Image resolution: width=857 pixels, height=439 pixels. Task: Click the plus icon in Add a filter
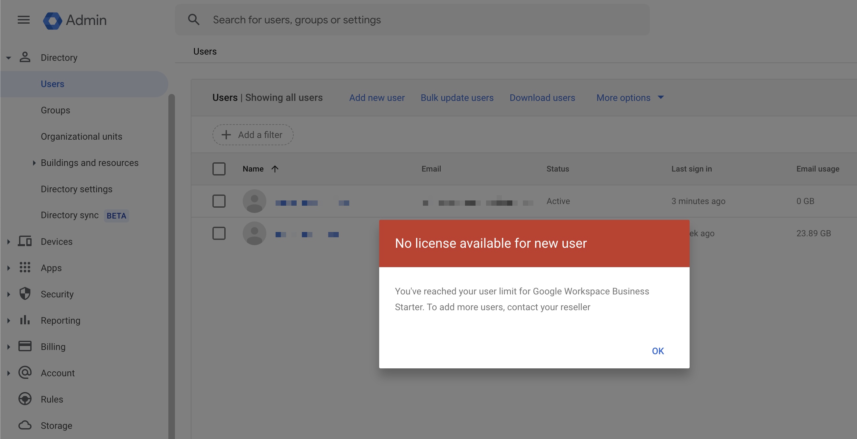coord(226,135)
